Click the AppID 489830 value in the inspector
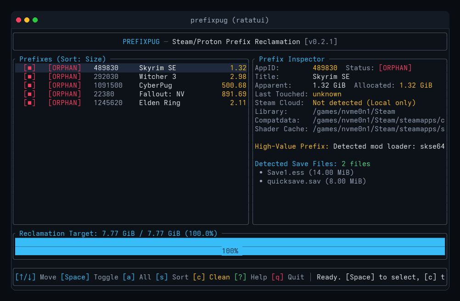Viewport: 460px width, 301px height. (325, 68)
